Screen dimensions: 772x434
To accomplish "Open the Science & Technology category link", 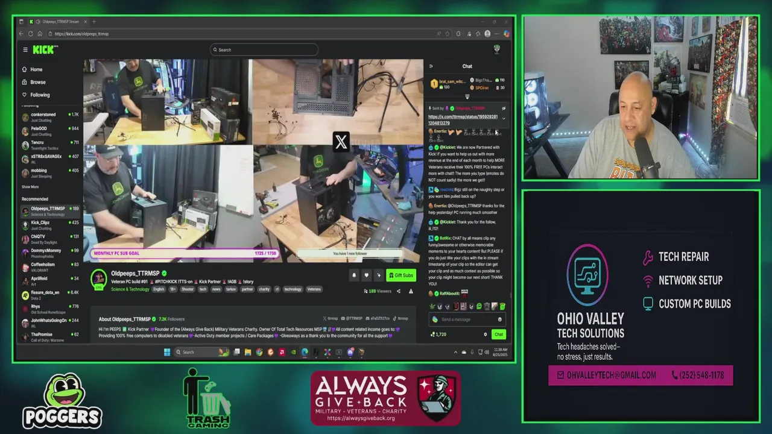I will (130, 289).
